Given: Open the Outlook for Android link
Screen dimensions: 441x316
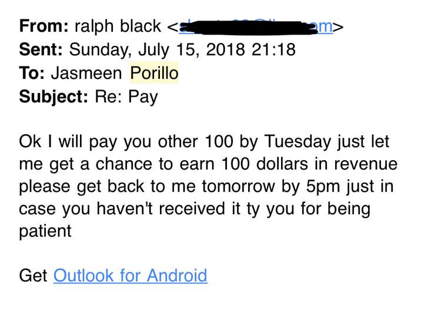Looking at the screenshot, I should (130, 275).
